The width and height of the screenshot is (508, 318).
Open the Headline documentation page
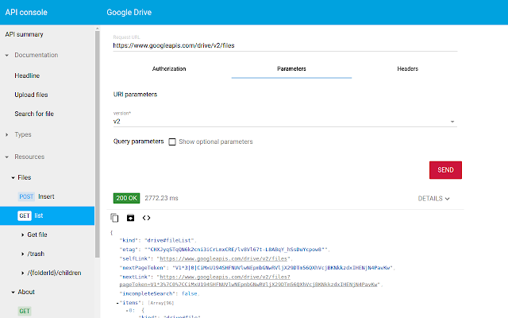(x=27, y=76)
